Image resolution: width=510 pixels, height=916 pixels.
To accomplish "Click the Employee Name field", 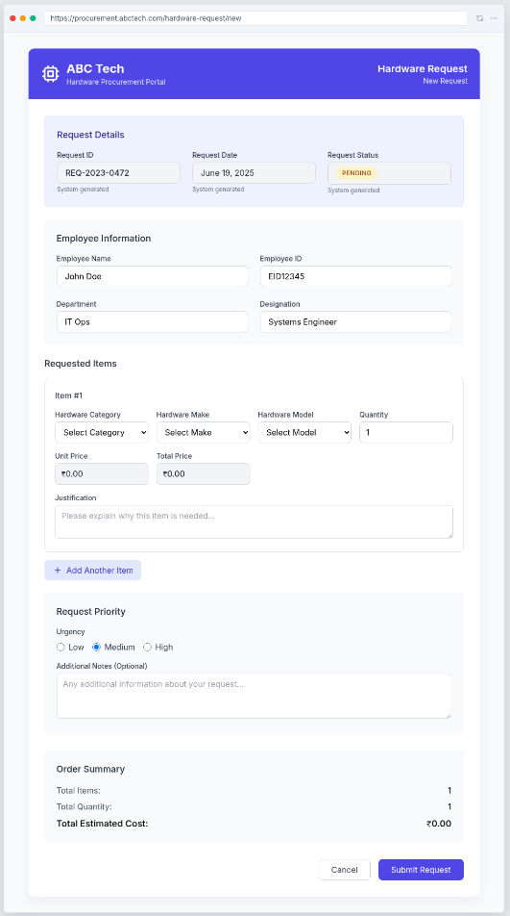I will [x=152, y=276].
